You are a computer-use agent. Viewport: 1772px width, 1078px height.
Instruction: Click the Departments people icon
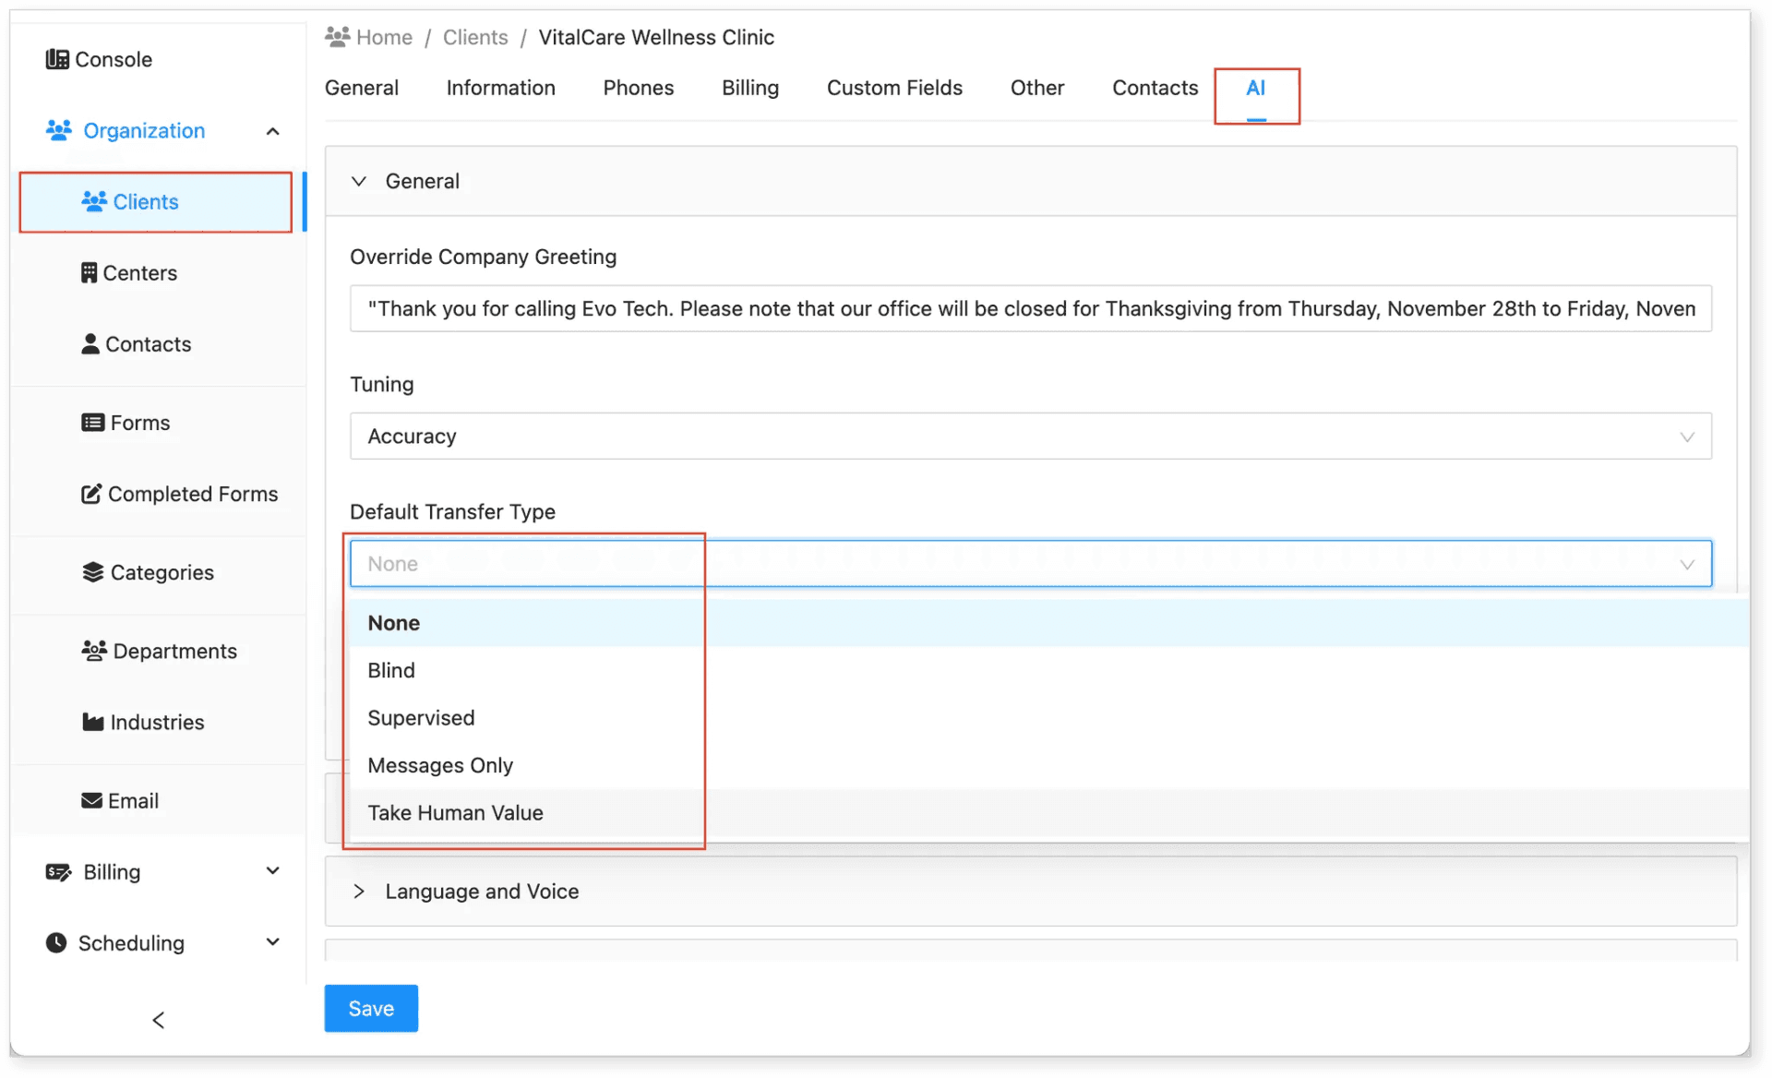[94, 650]
